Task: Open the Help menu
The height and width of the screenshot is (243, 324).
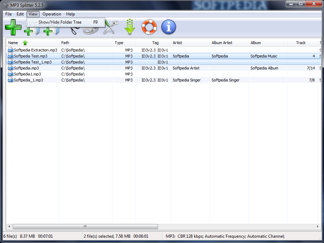Action: click(70, 14)
